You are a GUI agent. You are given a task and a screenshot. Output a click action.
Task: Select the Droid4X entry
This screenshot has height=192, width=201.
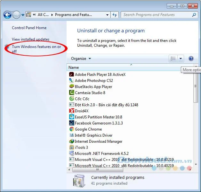point(82,111)
